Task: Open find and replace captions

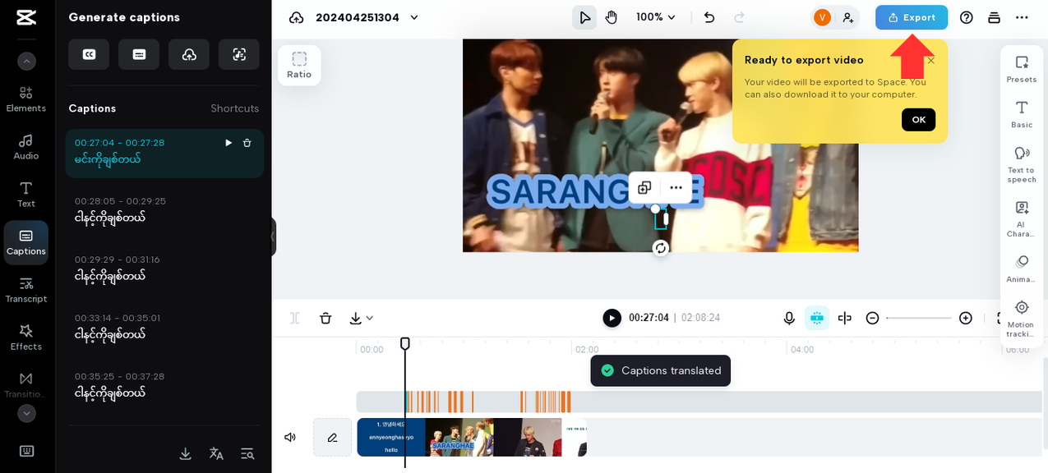Action: (x=247, y=453)
